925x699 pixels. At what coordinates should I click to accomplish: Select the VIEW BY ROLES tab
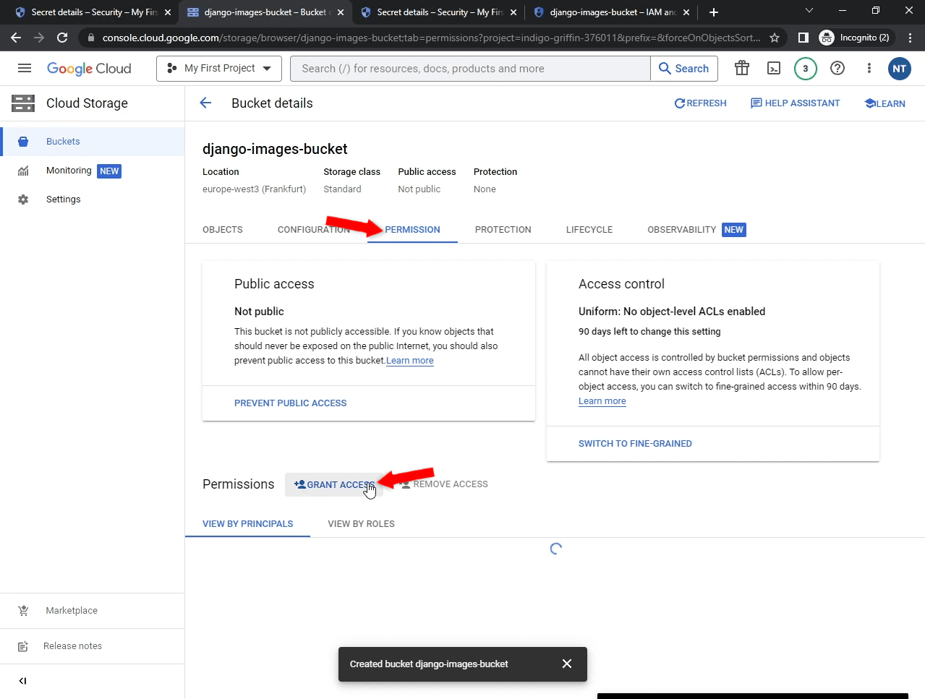361,523
